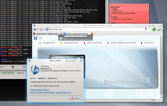Click the horizontal scrollbar in rekonq
The height and width of the screenshot is (106, 167).
point(118,100)
